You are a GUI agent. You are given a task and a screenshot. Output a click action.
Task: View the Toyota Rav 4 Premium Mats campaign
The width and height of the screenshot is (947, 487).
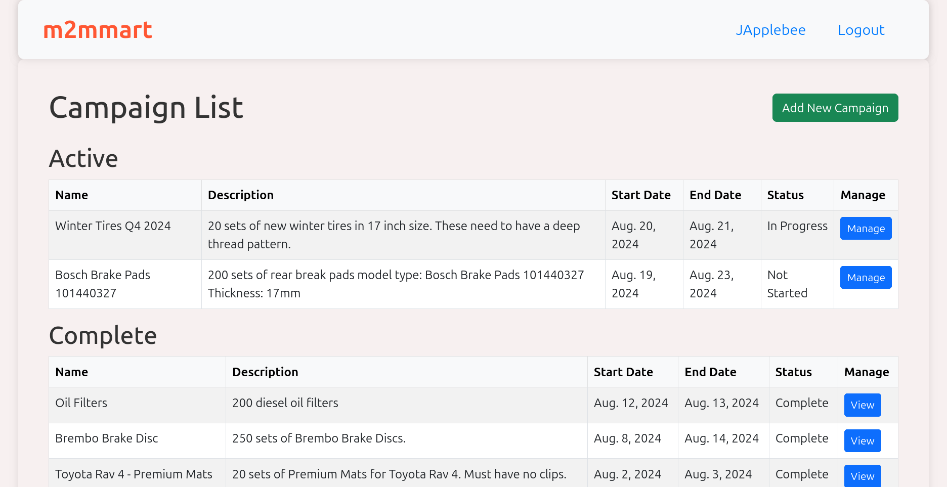click(x=862, y=476)
